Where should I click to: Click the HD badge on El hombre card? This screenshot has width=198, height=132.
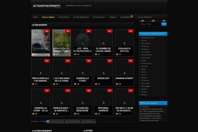tap(110, 31)
